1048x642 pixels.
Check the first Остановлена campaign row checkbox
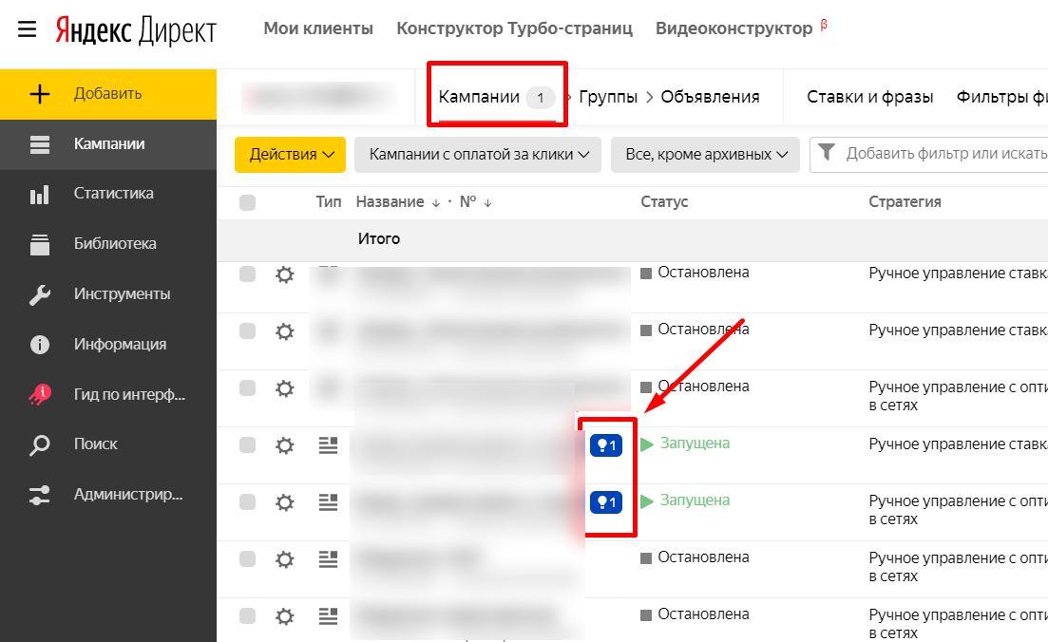[248, 274]
